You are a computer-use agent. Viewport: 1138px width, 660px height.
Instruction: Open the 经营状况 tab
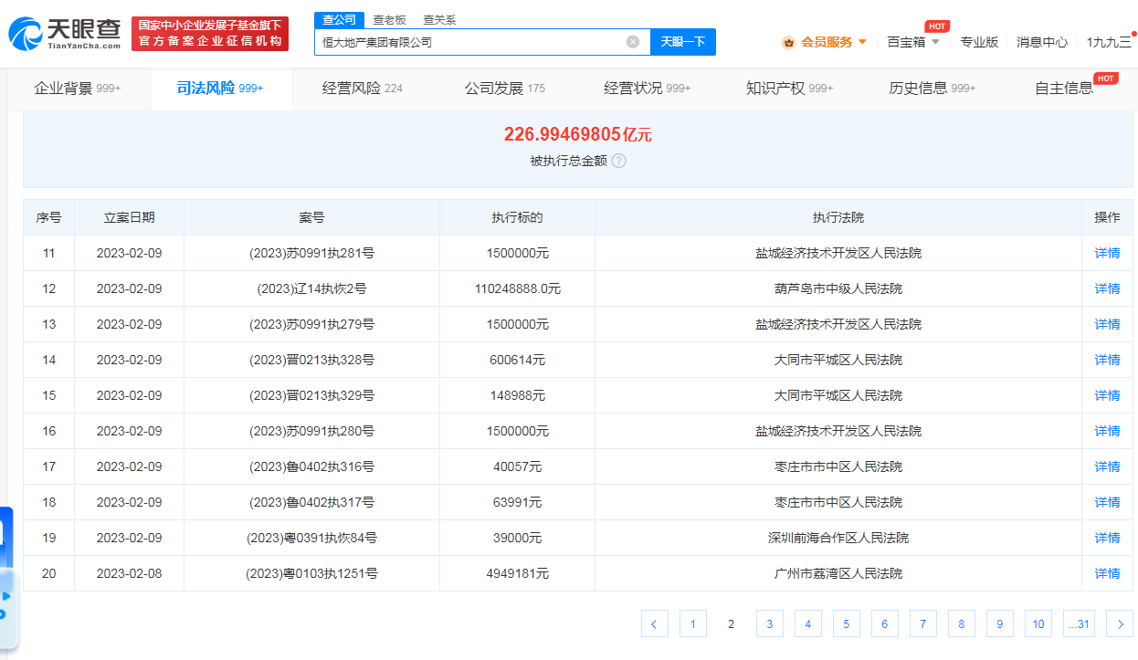pyautogui.click(x=648, y=89)
